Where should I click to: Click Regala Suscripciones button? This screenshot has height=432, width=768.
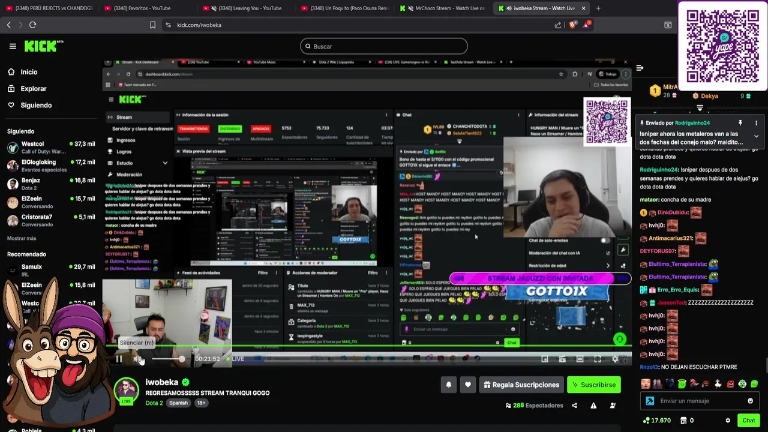[521, 385]
